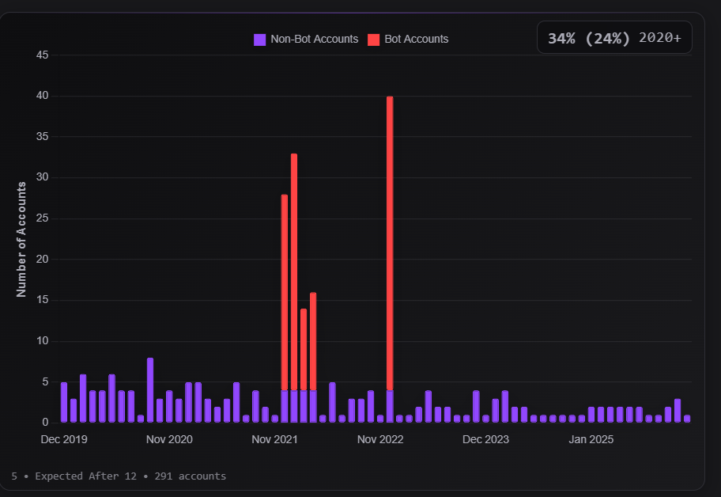Screen dimensions: 721x497
Task: Click the red bot bar peaking at 33
Action: click(294, 272)
